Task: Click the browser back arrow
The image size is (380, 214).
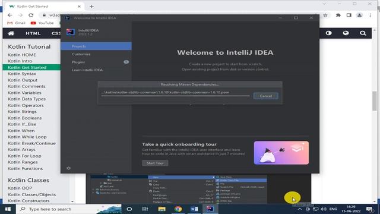Action: click(x=10, y=15)
